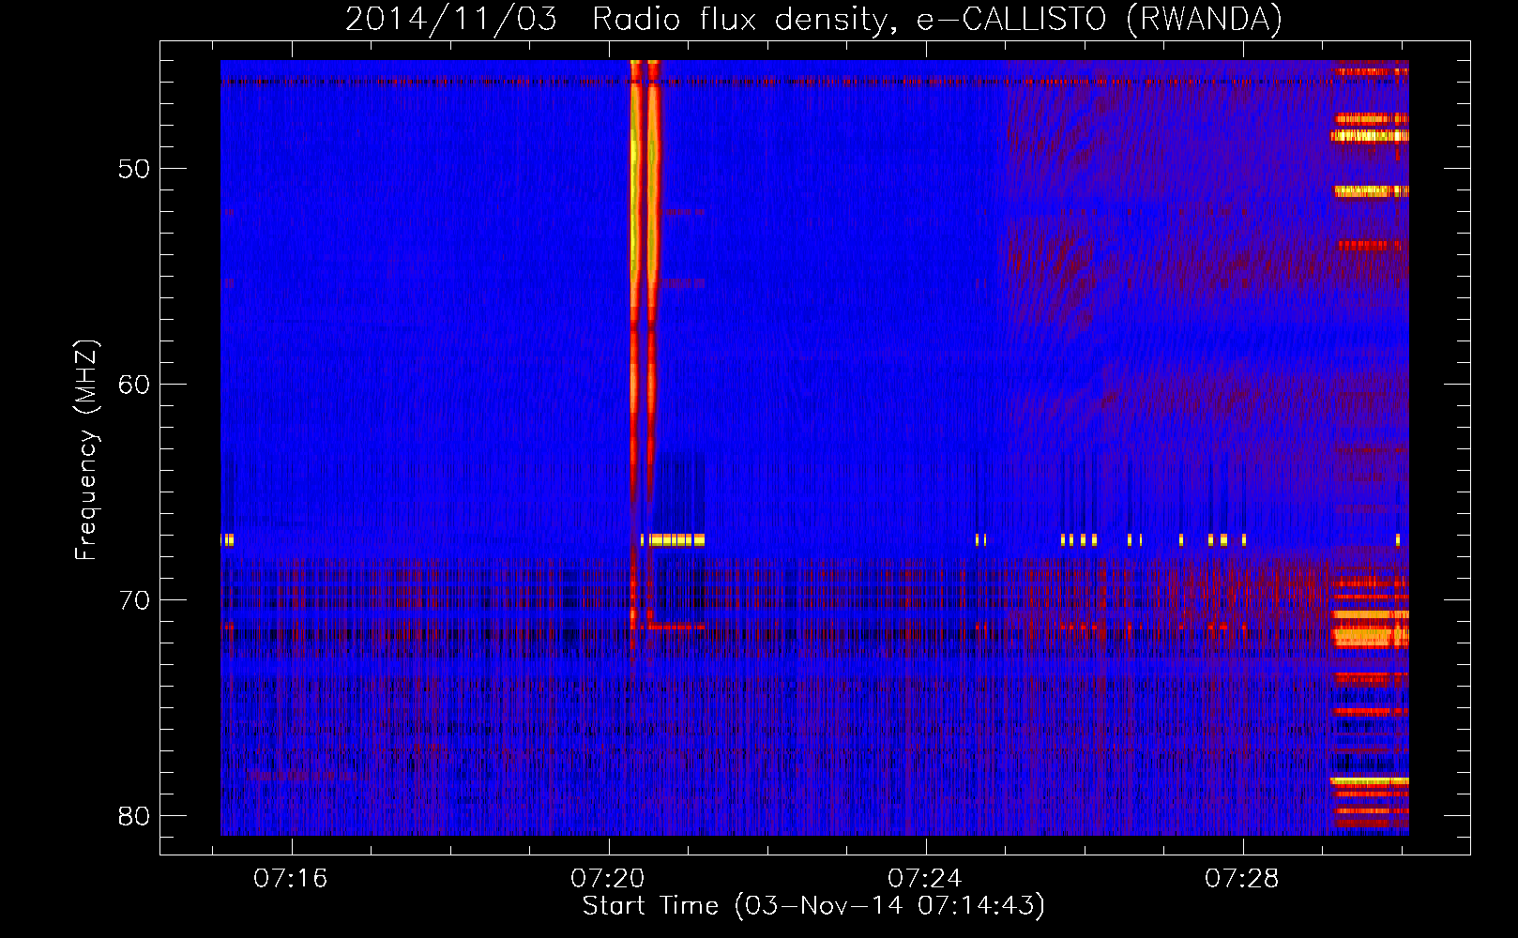
Task: Click the "07:28" time tick label
Action: pos(1242,878)
